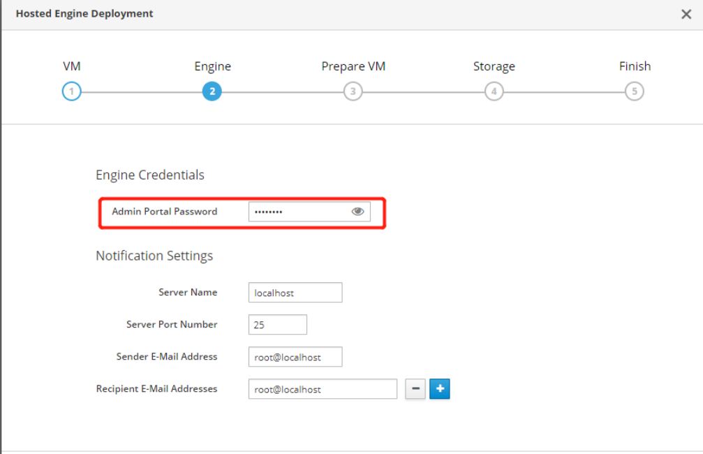
Task: Click the Sender E-Mail Address field
Action: point(295,357)
